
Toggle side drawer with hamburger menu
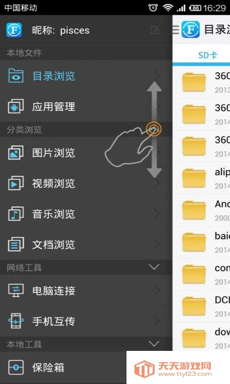(176, 30)
